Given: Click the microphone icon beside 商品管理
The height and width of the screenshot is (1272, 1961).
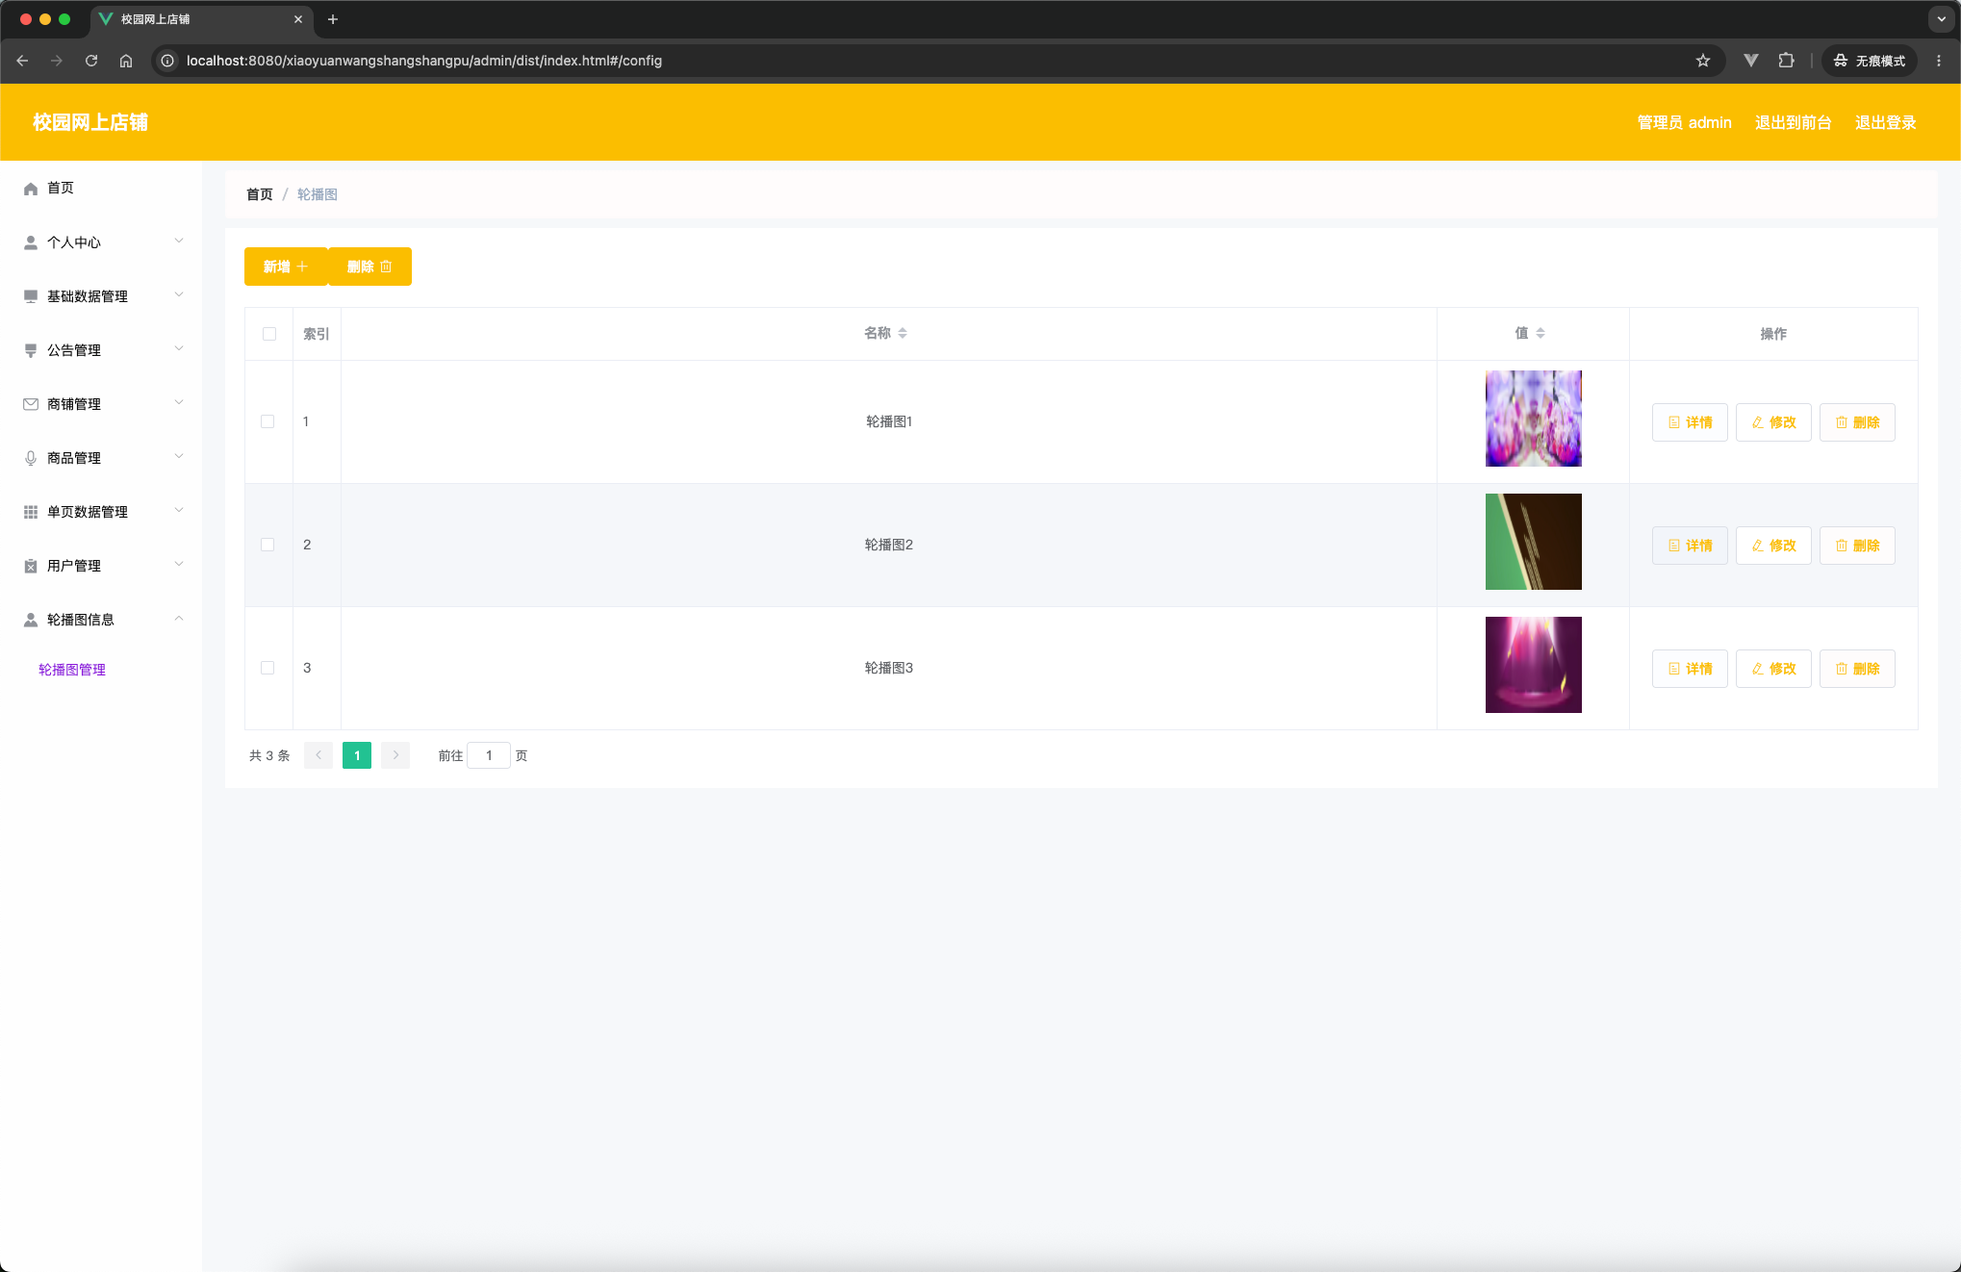Looking at the screenshot, I should click(31, 458).
